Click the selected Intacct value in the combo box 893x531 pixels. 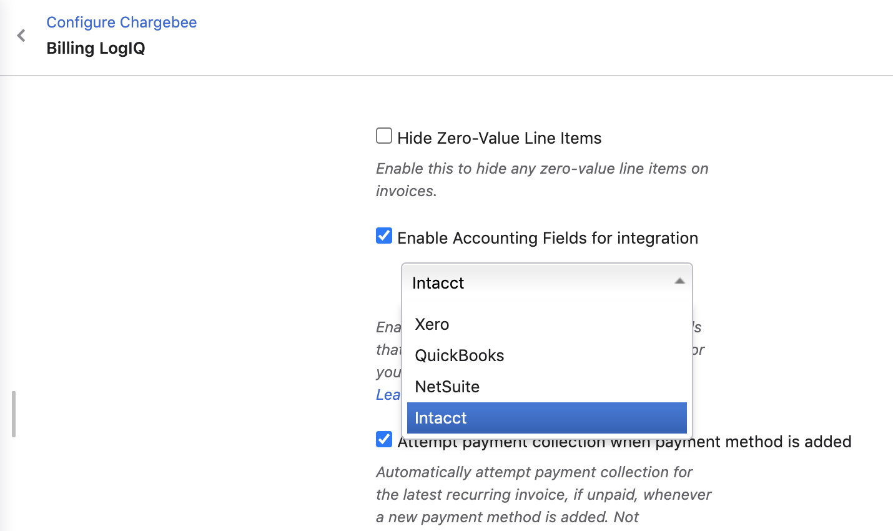coord(438,283)
